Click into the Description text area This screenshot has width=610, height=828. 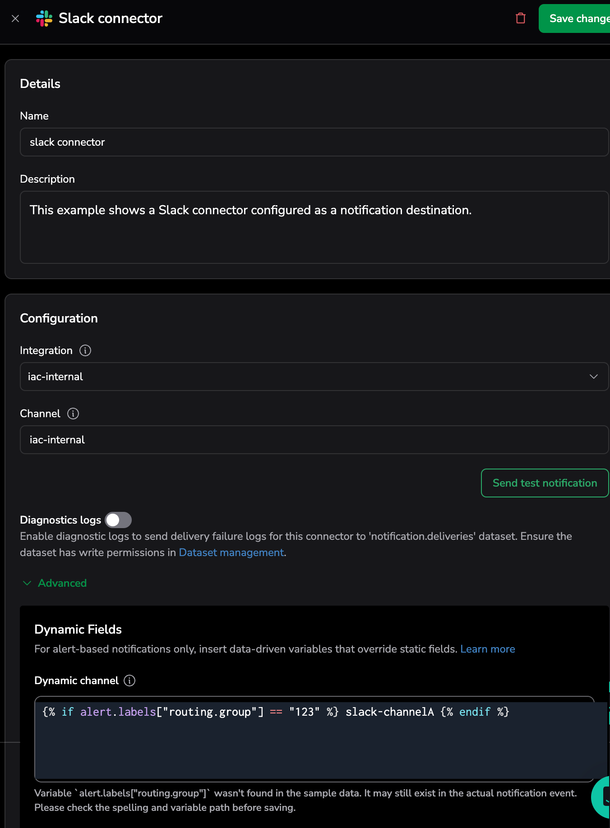coord(314,227)
